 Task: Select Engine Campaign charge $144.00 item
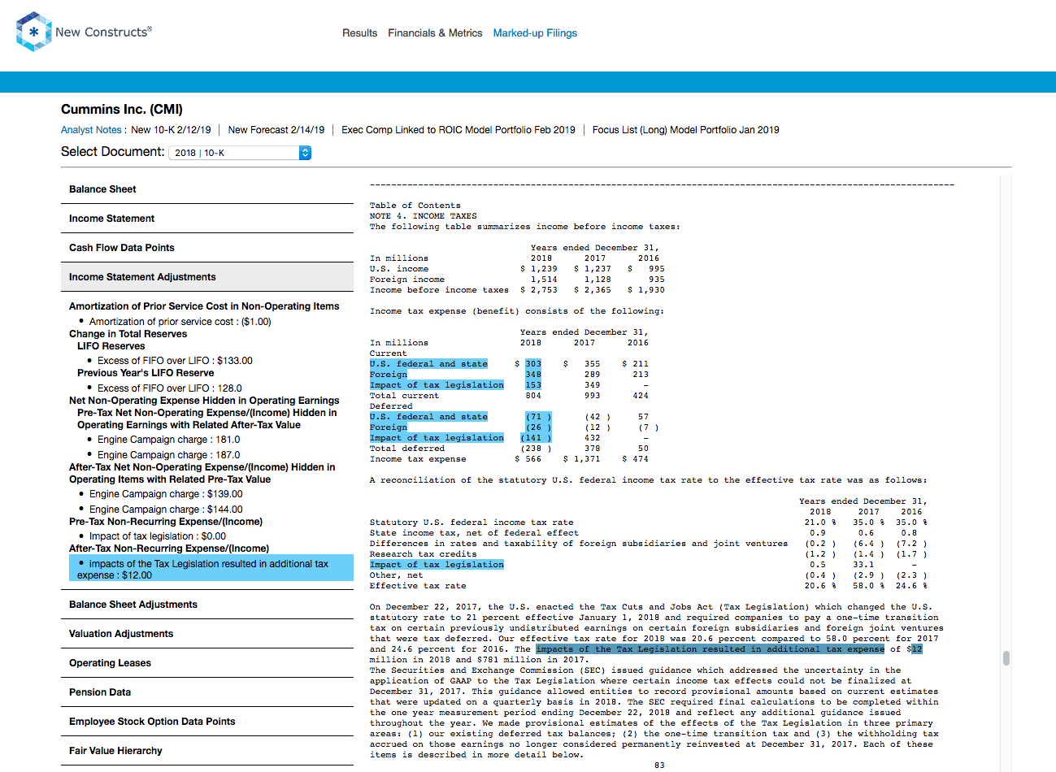[166, 510]
